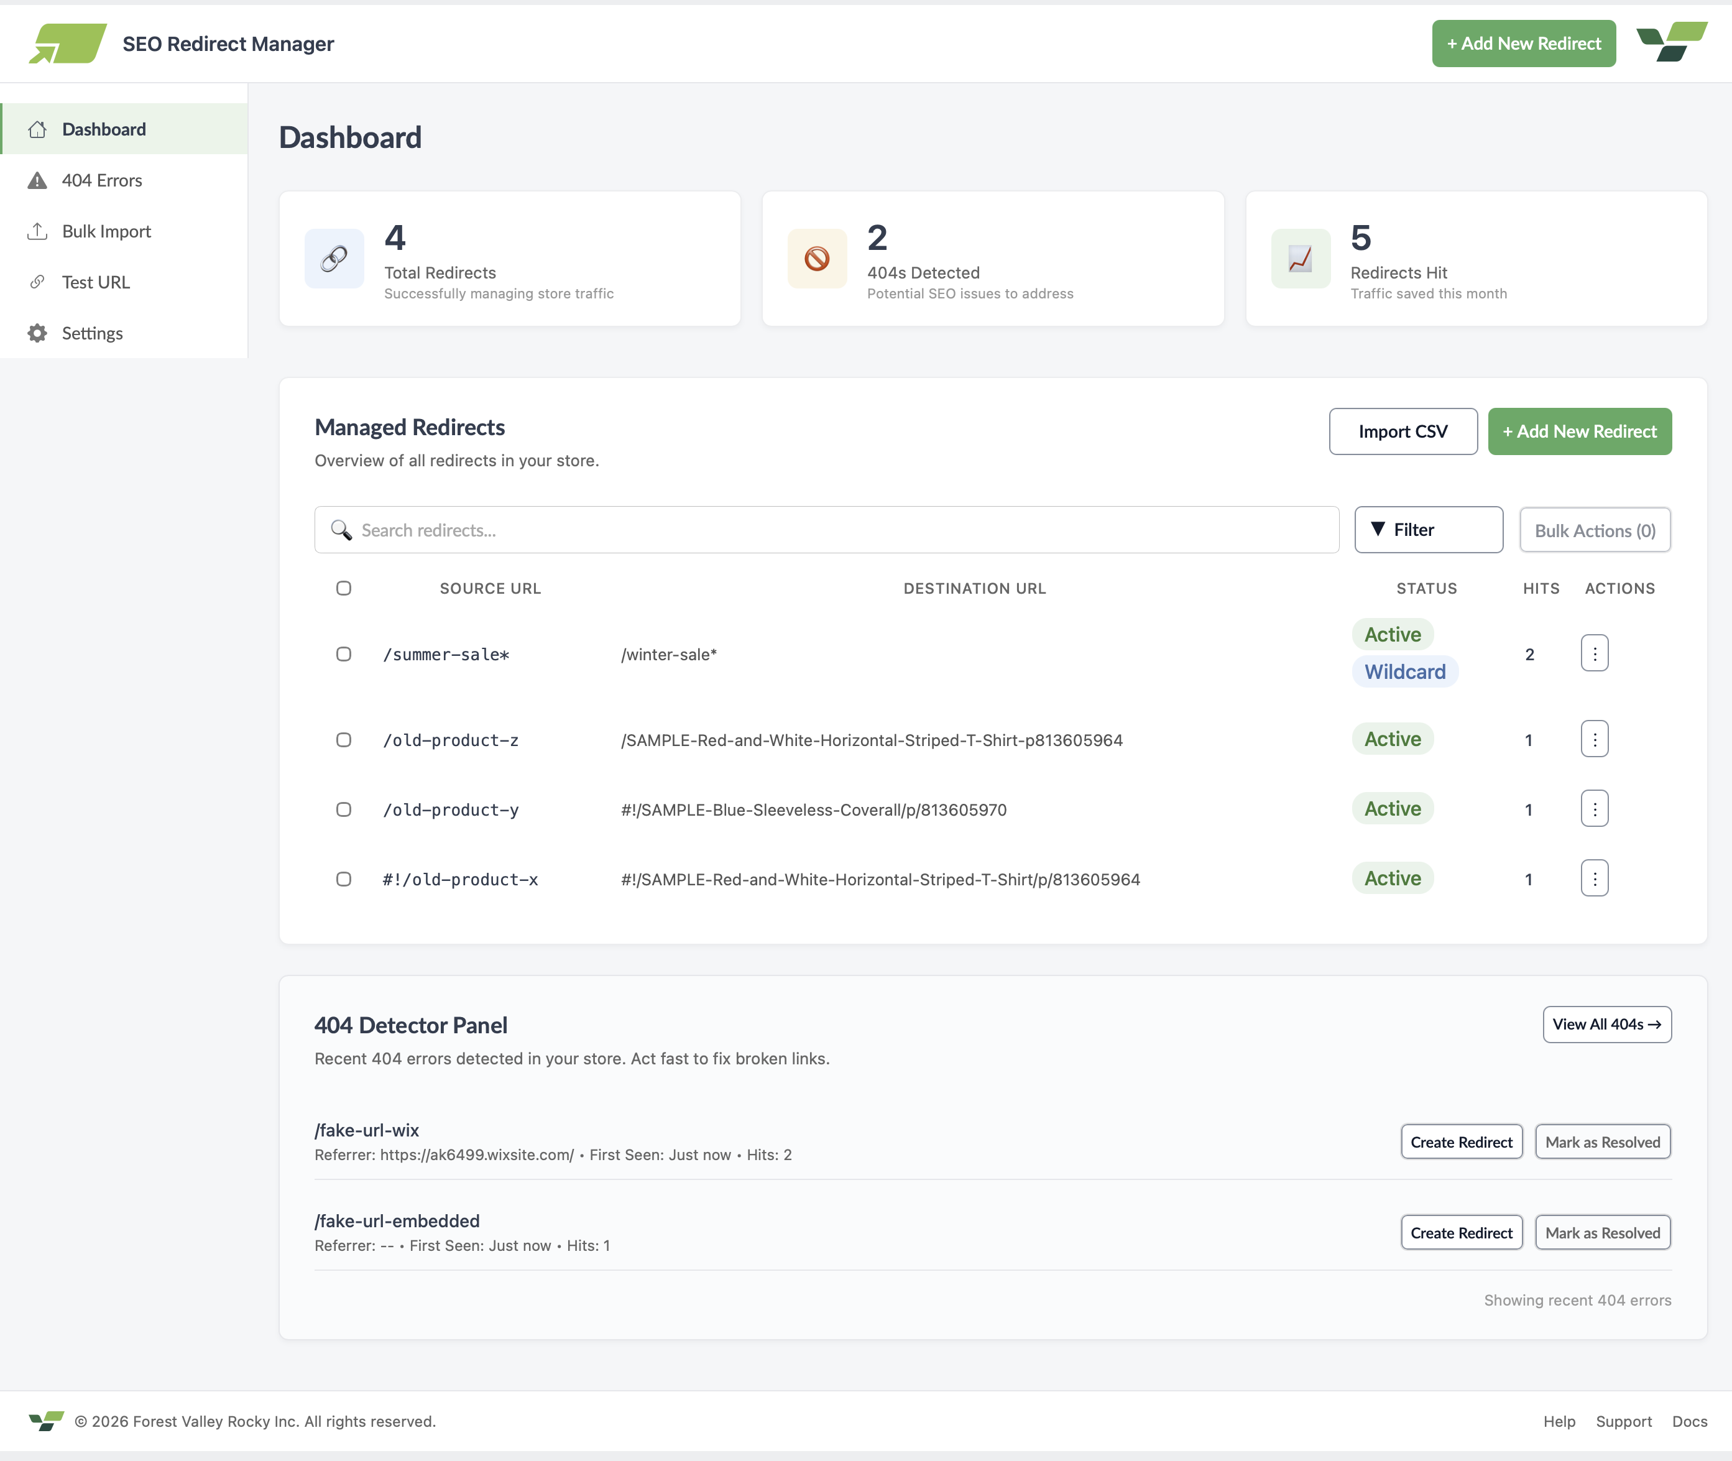
Task: Click the chain link Total Redirects icon
Action: point(334,259)
